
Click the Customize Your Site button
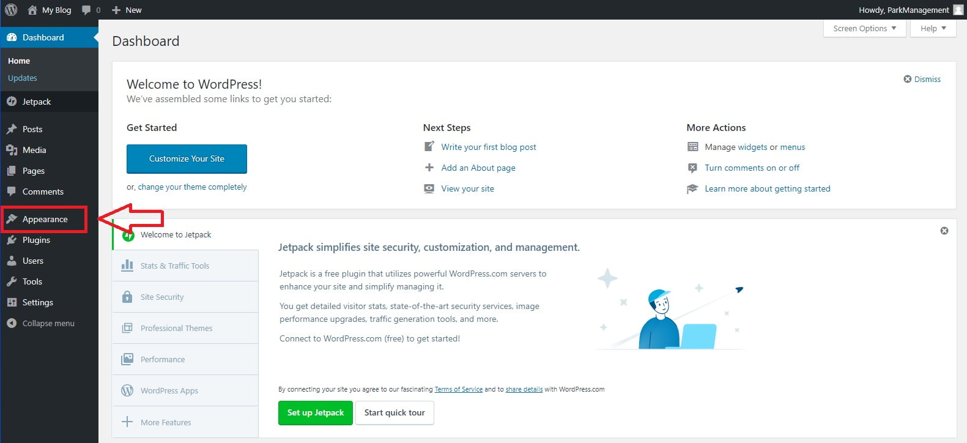pos(187,158)
